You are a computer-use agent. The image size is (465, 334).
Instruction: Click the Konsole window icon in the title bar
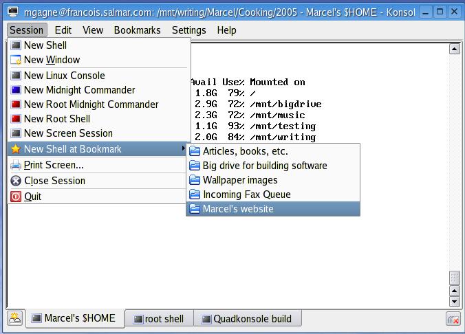(x=13, y=12)
